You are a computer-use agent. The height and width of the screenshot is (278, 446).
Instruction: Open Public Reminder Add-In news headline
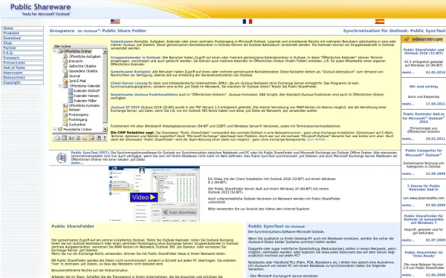click(x=424, y=118)
